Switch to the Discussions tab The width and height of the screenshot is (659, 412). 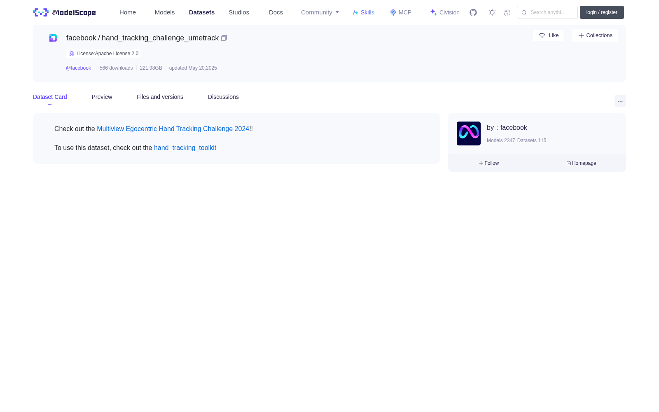pyautogui.click(x=223, y=97)
